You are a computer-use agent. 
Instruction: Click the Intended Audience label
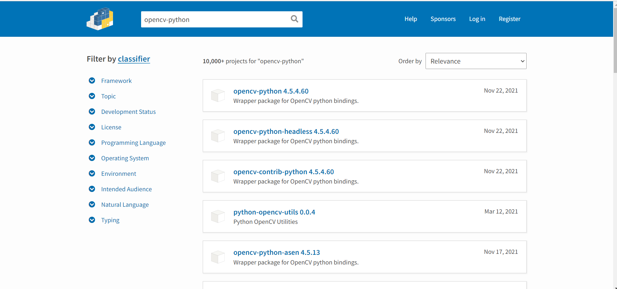click(x=126, y=189)
